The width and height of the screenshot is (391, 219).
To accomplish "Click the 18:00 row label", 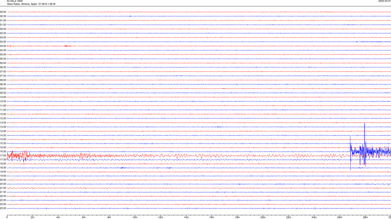I will (x=3, y=163).
